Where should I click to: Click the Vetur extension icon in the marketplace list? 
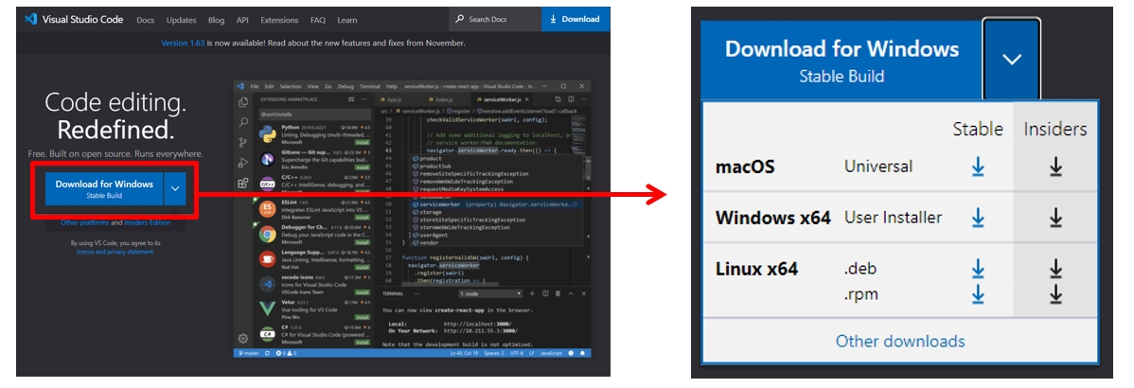tap(267, 309)
